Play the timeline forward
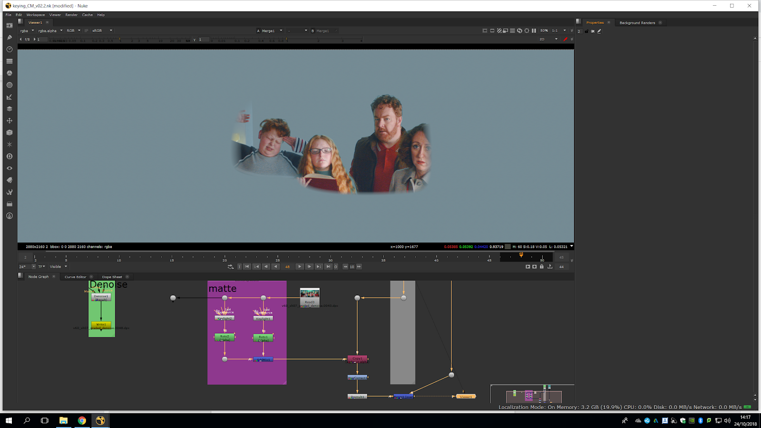 pos(299,267)
